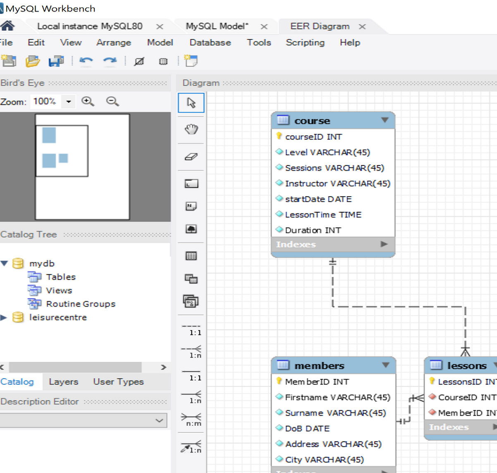Select Views under mydb
This screenshot has width=497, height=473.
[59, 291]
